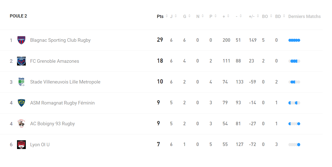Image resolution: width=332 pixels, height=167 pixels.
Task: Open the Lyon Ol U team link
Action: (x=40, y=144)
